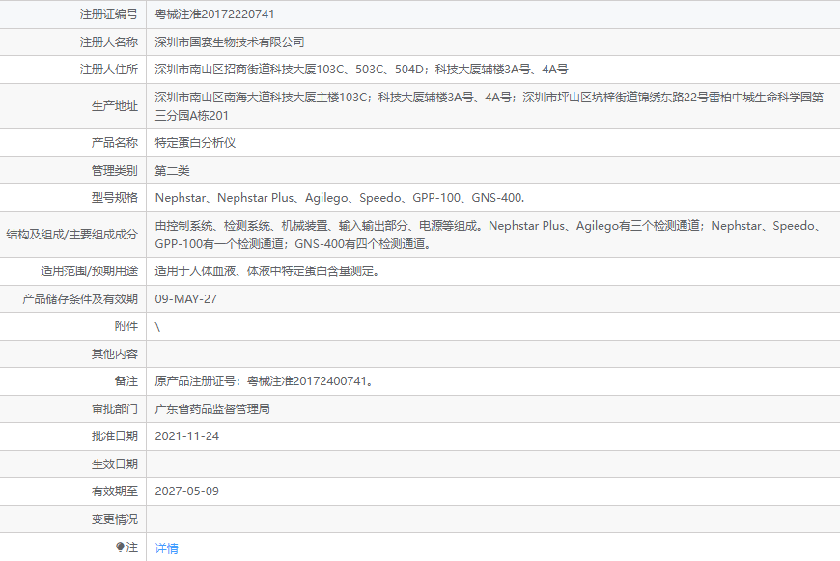Click approval department 广东省药品监督管理局
Image resolution: width=840 pixels, height=561 pixels.
point(212,408)
